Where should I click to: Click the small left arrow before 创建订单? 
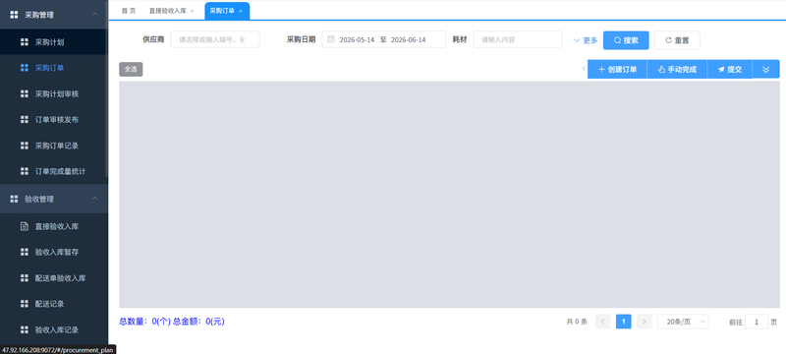(584, 69)
